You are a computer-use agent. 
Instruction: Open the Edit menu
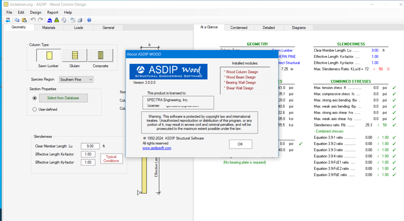coord(21,12)
